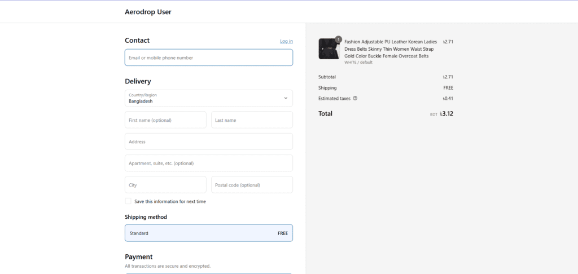Select the Address input field
Image resolution: width=578 pixels, height=274 pixels.
click(208, 142)
